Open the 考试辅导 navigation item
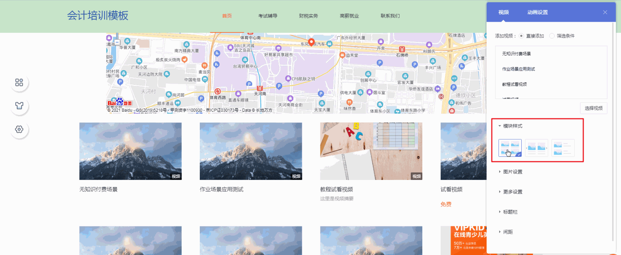This screenshot has width=621, height=255. tap(268, 16)
